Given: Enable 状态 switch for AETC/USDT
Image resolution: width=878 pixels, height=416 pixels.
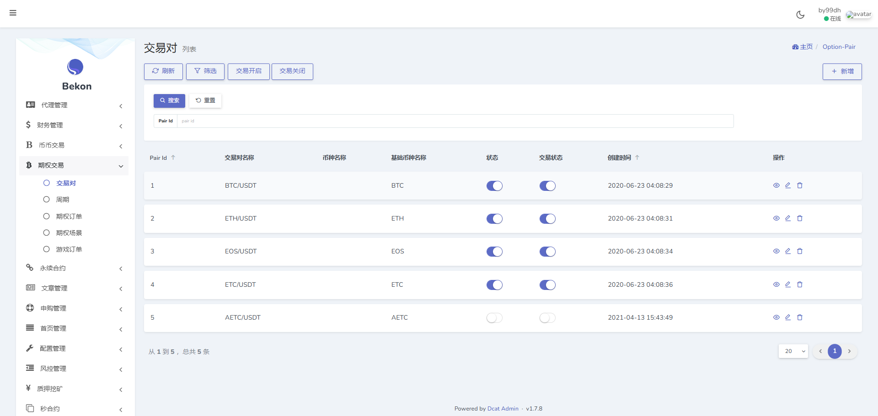Looking at the screenshot, I should tap(494, 318).
